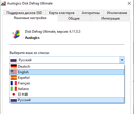
Task: Select Français from the language list
Action: pyautogui.click(x=67, y=83)
